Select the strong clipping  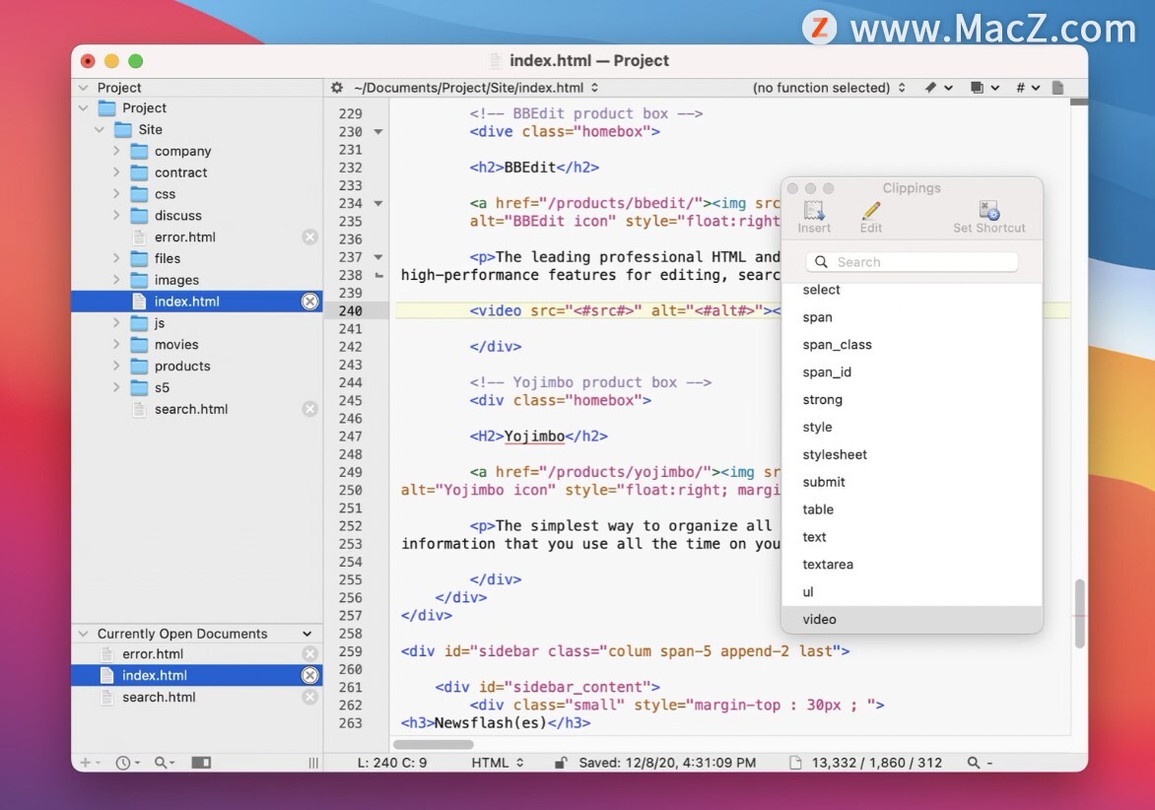pyautogui.click(x=912, y=400)
